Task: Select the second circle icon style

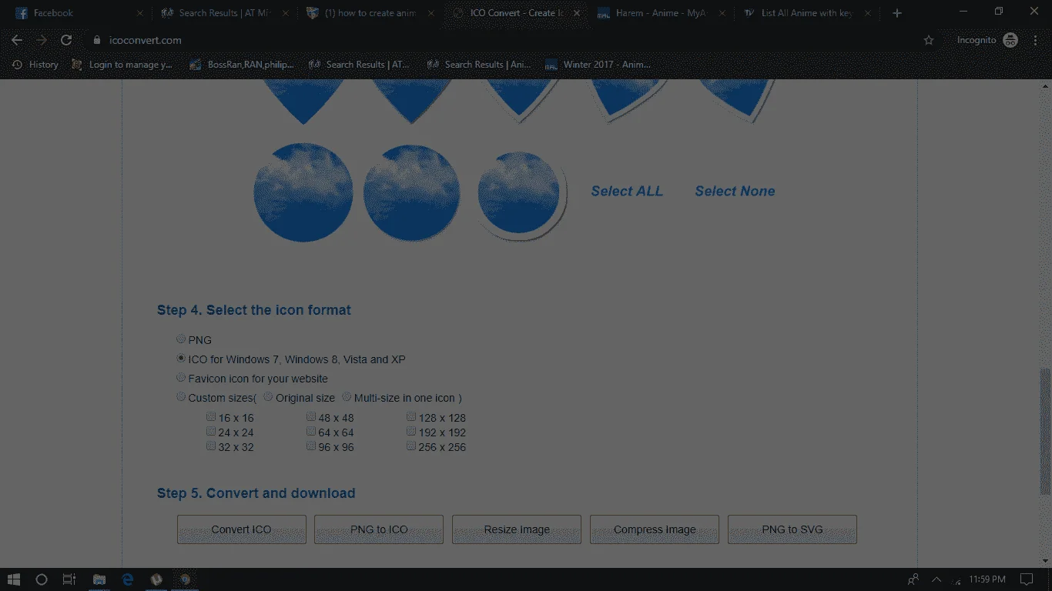Action: pyautogui.click(x=412, y=192)
